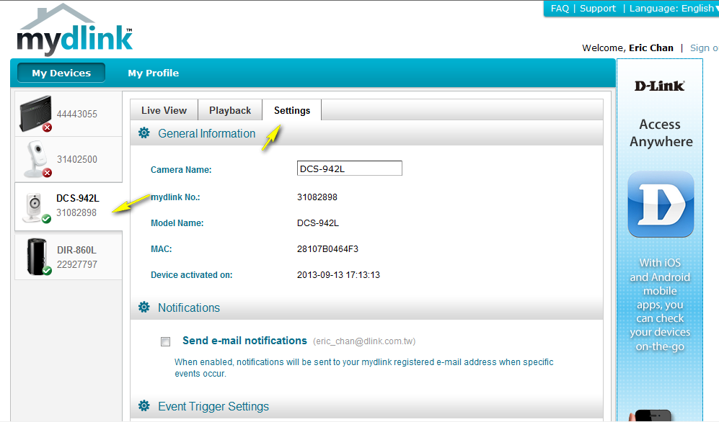
Task: Switch to the Live View tab
Action: pyautogui.click(x=164, y=110)
